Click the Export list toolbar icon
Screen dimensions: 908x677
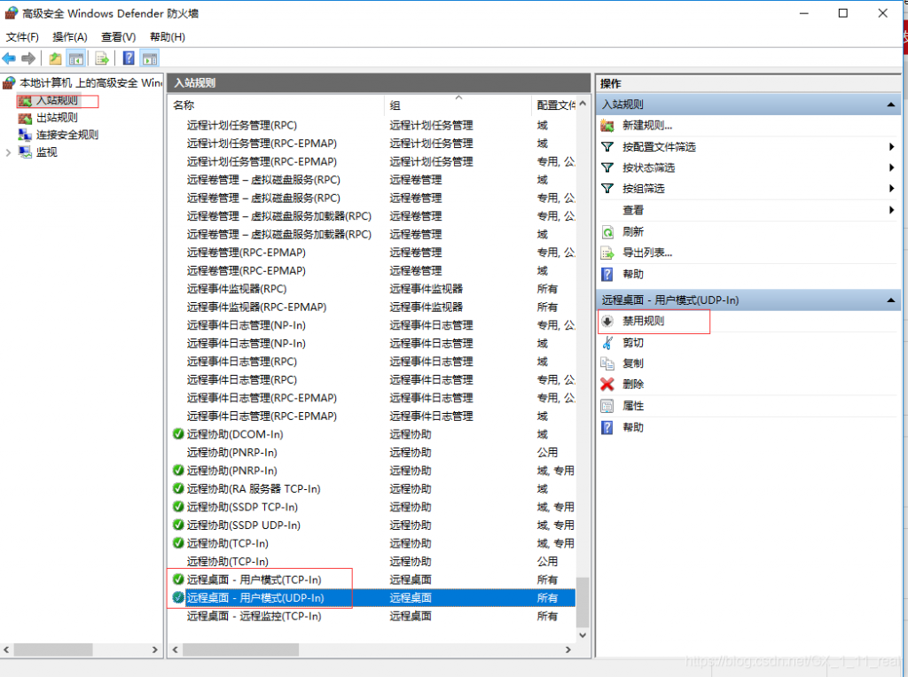point(102,58)
